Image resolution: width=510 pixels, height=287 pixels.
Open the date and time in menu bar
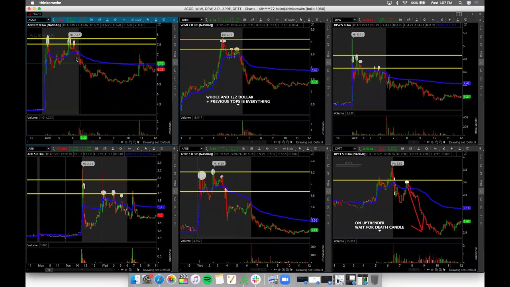441,3
